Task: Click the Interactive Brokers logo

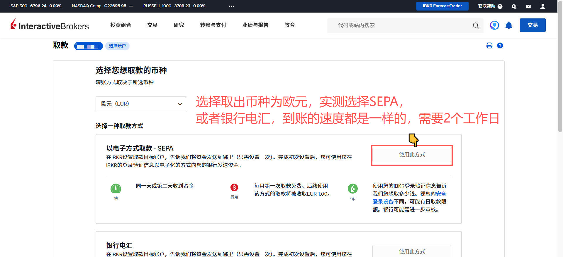Action: (50, 25)
